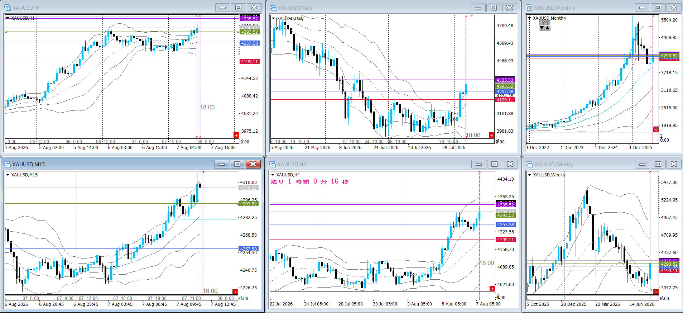Click the red plus icon in the H4 chart
Viewport: 683px width, 313px height.
point(492,289)
